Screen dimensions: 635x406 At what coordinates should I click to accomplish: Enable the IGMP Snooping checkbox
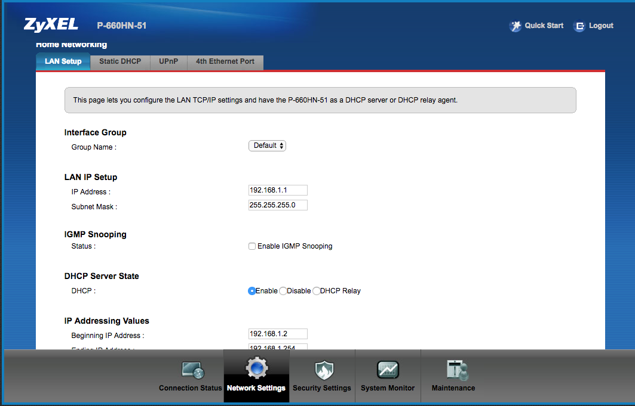[252, 246]
